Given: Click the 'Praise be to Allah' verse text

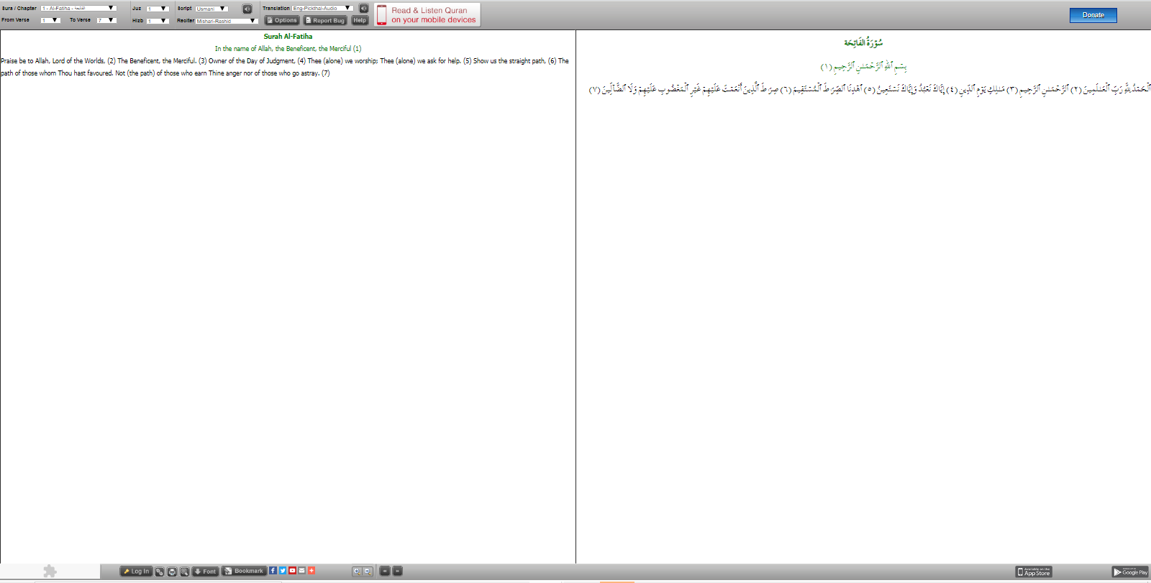Looking at the screenshot, I should click(x=285, y=67).
